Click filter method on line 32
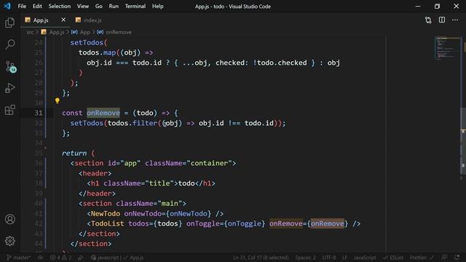Screen dimensions: 466x262 [x=145, y=123]
